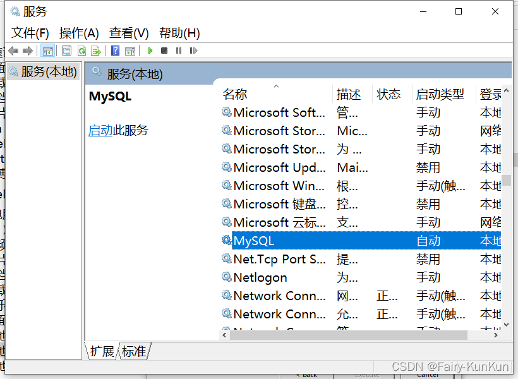Stop the service with square icon

pyautogui.click(x=164, y=51)
